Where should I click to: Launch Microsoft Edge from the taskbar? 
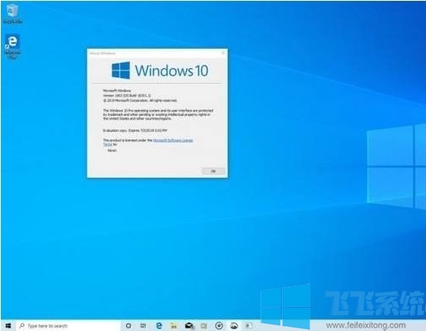pyautogui.click(x=159, y=326)
